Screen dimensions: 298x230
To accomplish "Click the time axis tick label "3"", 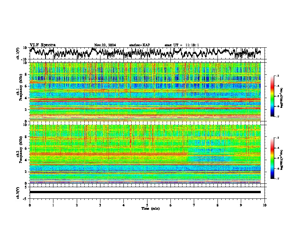I will click(x=100, y=205).
